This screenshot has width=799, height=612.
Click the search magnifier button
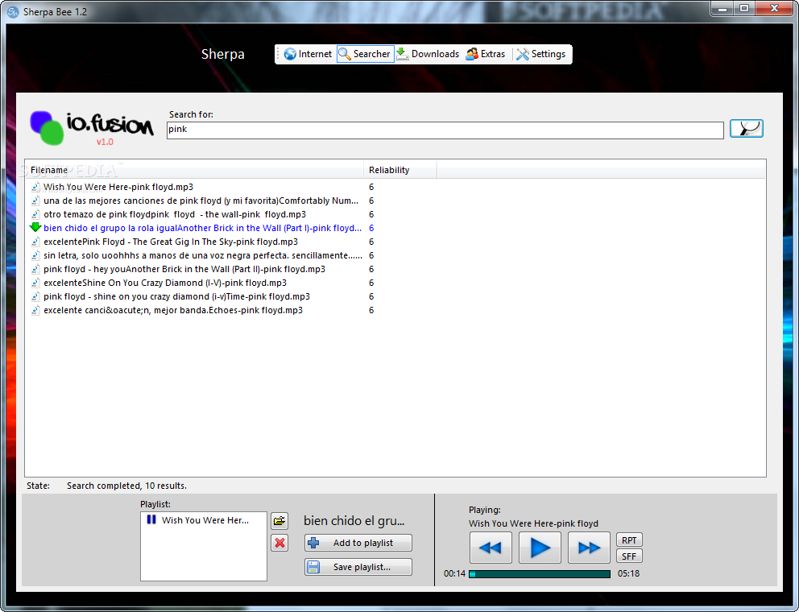(747, 128)
